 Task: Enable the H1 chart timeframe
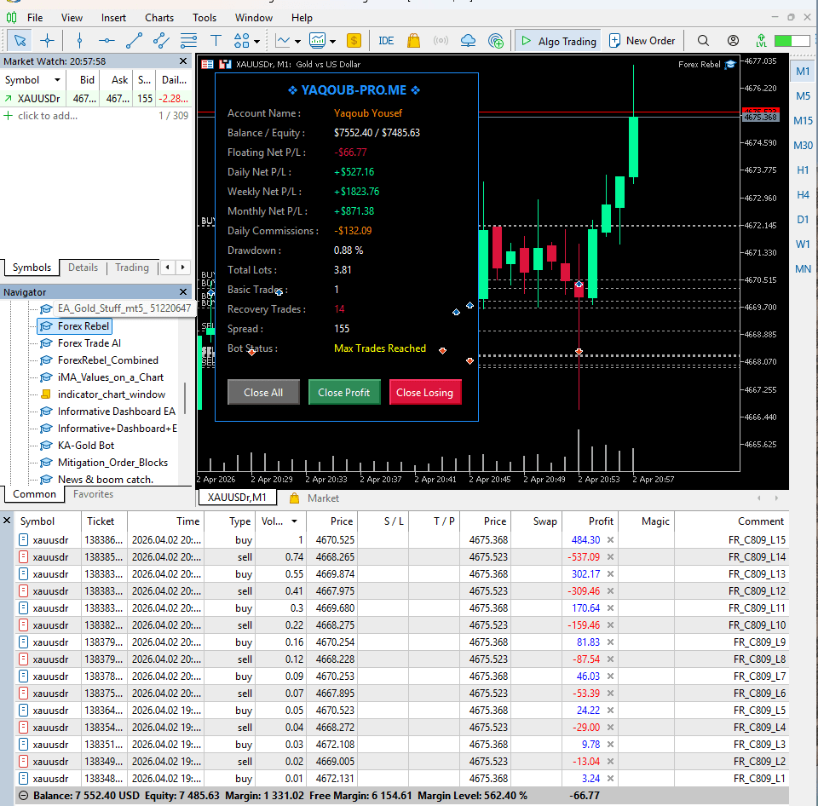[x=802, y=170]
